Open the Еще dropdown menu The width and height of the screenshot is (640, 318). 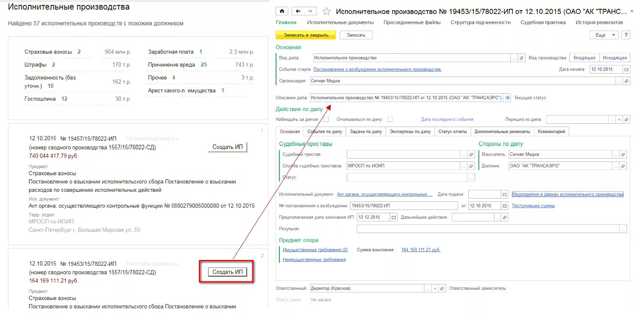click(x=604, y=35)
